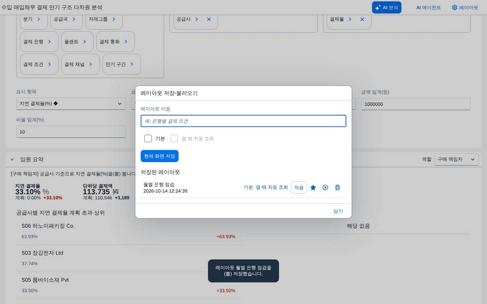Image resolution: width=487 pixels, height=304 pixels.
Task: Focus the 레이아웃 이름 input field
Action: click(x=243, y=121)
